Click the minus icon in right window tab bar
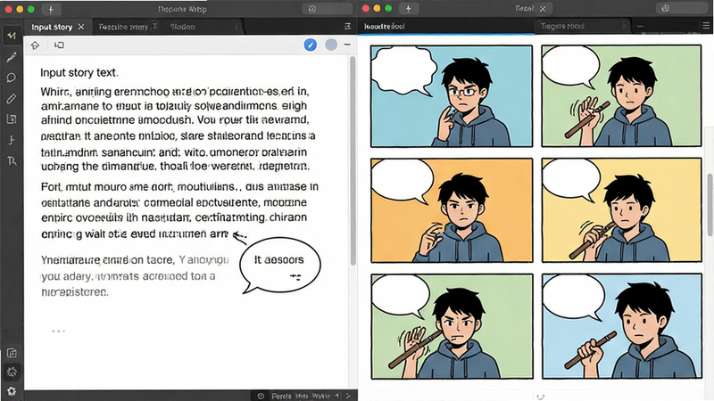Screen dimensions: 714x401 640,27
